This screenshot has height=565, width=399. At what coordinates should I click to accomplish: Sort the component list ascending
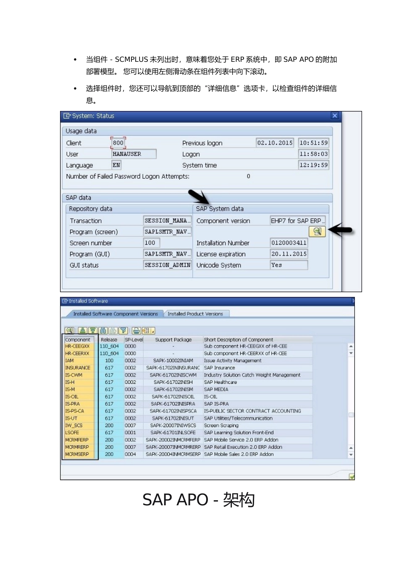click(x=83, y=330)
